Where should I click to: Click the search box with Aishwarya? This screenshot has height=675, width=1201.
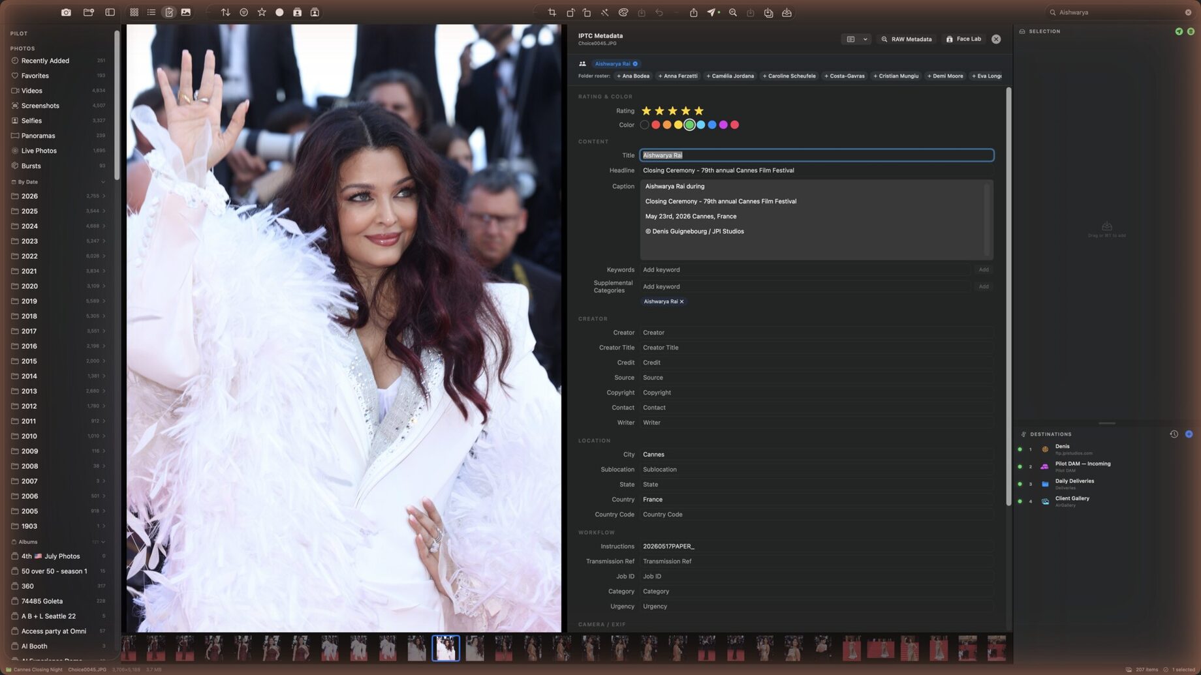pyautogui.click(x=1119, y=12)
